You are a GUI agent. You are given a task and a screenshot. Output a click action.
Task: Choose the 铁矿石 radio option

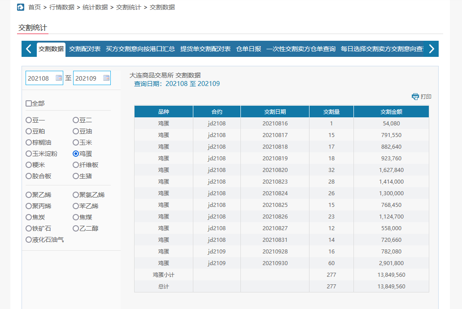click(x=29, y=228)
